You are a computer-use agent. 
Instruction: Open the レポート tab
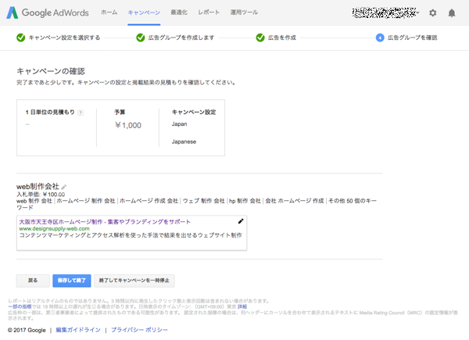point(209,13)
